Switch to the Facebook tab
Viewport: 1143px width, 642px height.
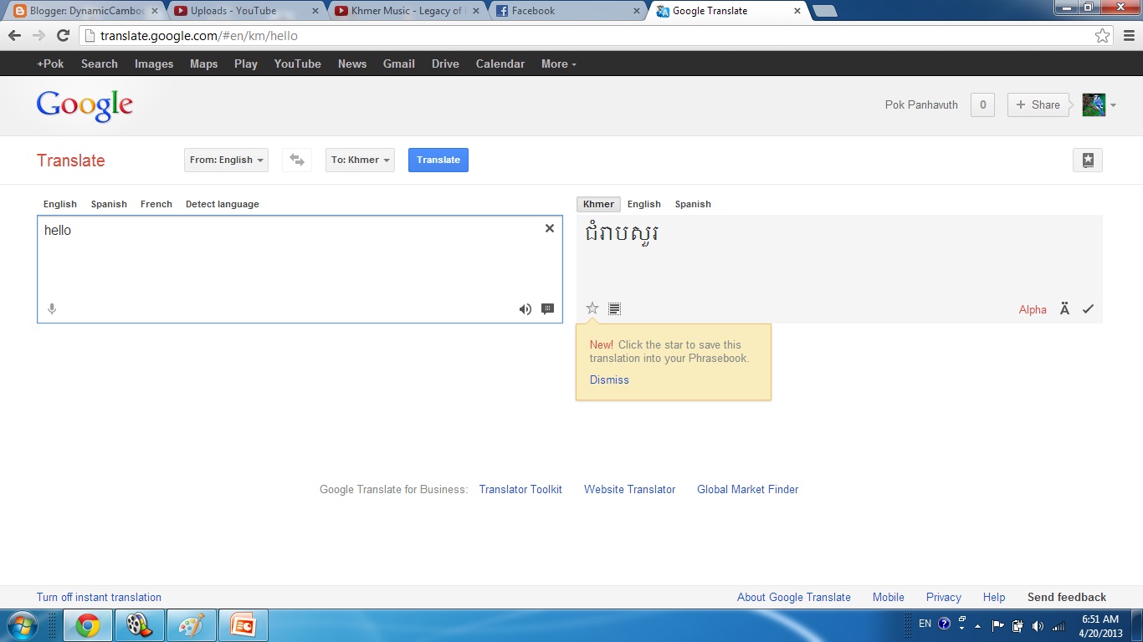pyautogui.click(x=566, y=11)
